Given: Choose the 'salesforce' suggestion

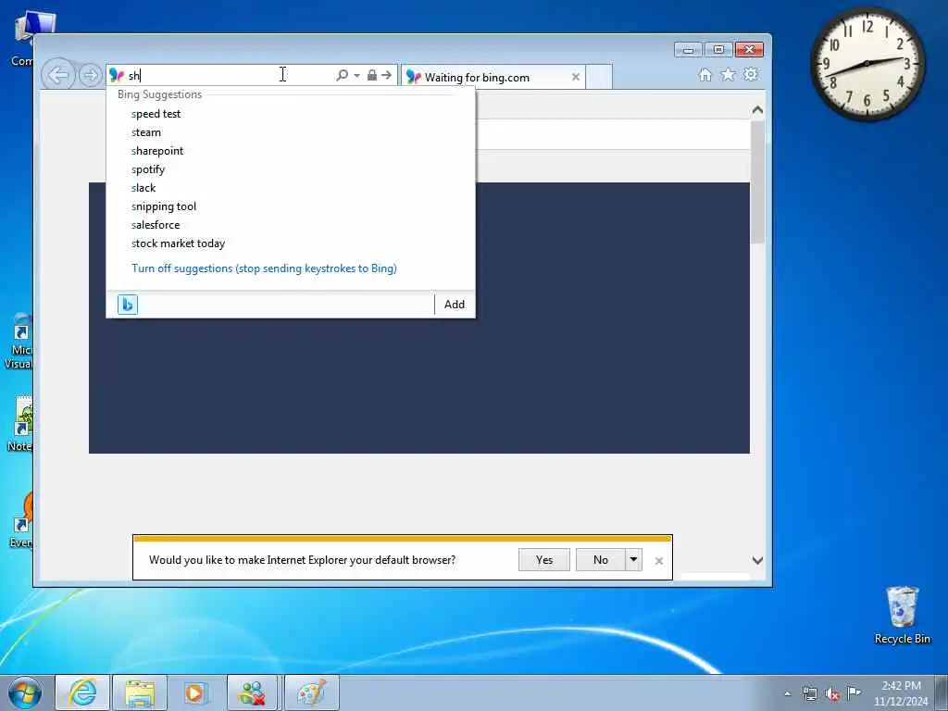Looking at the screenshot, I should tap(290, 225).
